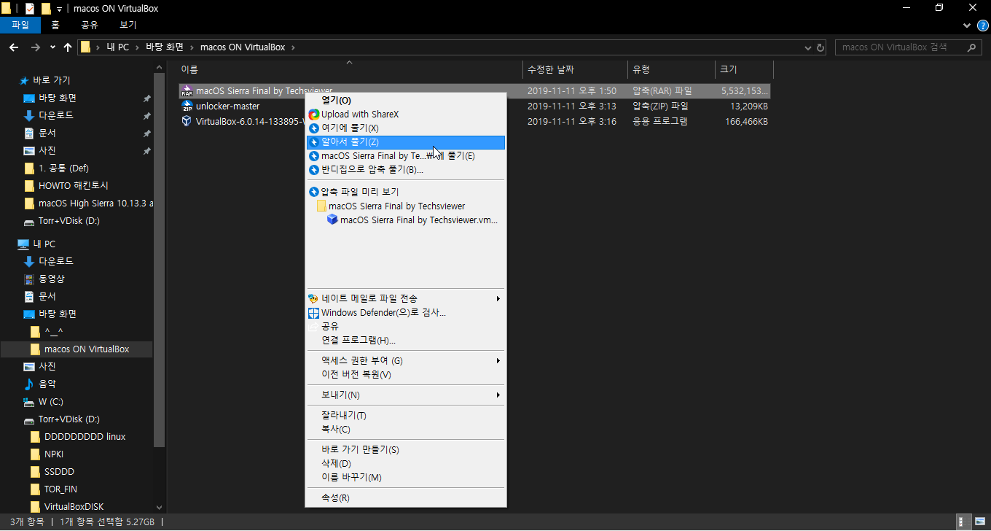This screenshot has width=991, height=531.
Task: Choose '반디집으로 압축 풀기(B)...' entry
Action: (x=406, y=169)
